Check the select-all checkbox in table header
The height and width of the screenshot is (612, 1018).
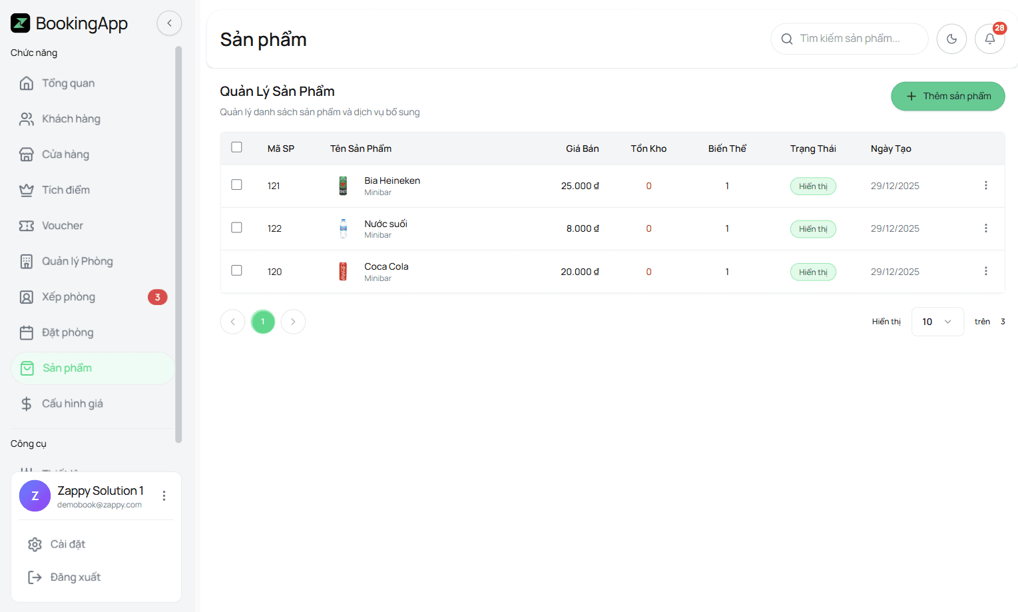tap(236, 147)
